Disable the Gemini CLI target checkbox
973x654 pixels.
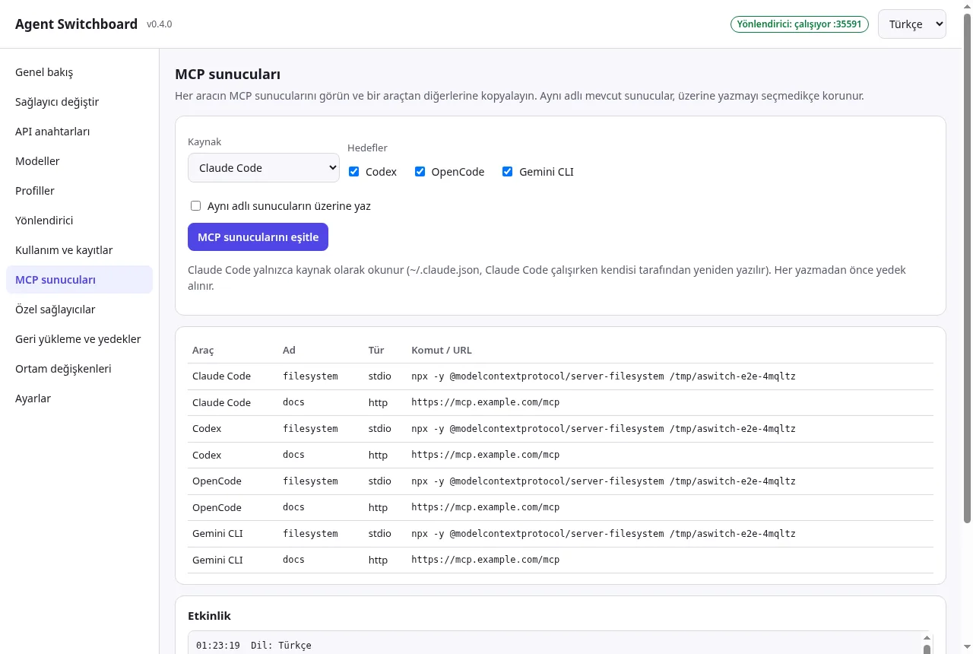point(507,172)
